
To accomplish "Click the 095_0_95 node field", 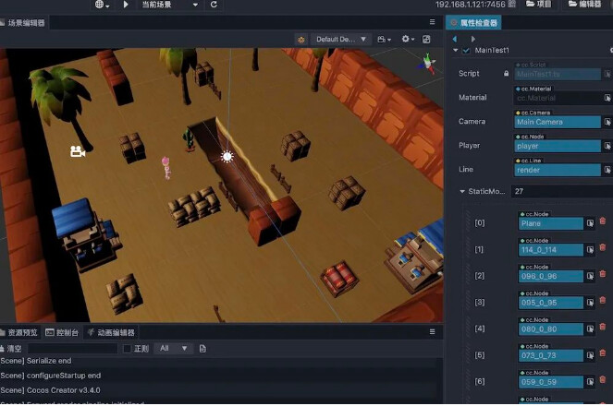I will [550, 303].
